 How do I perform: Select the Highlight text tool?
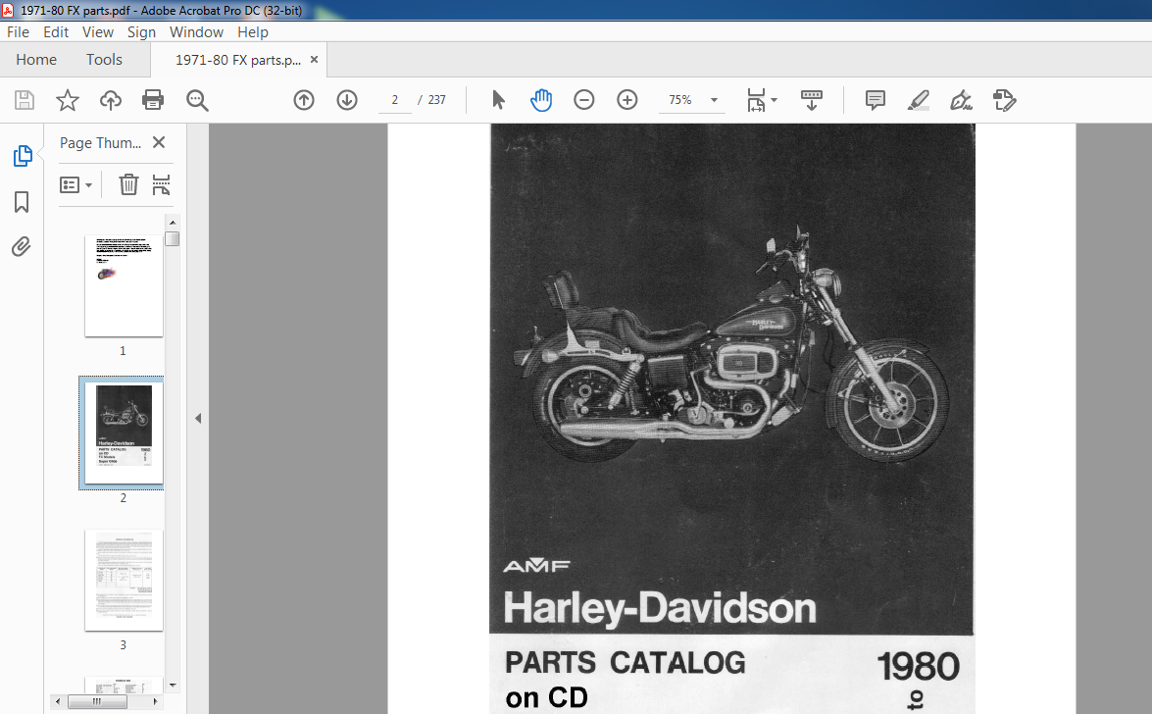919,100
